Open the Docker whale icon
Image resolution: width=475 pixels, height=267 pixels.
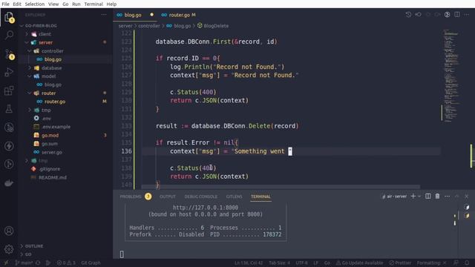click(9, 183)
